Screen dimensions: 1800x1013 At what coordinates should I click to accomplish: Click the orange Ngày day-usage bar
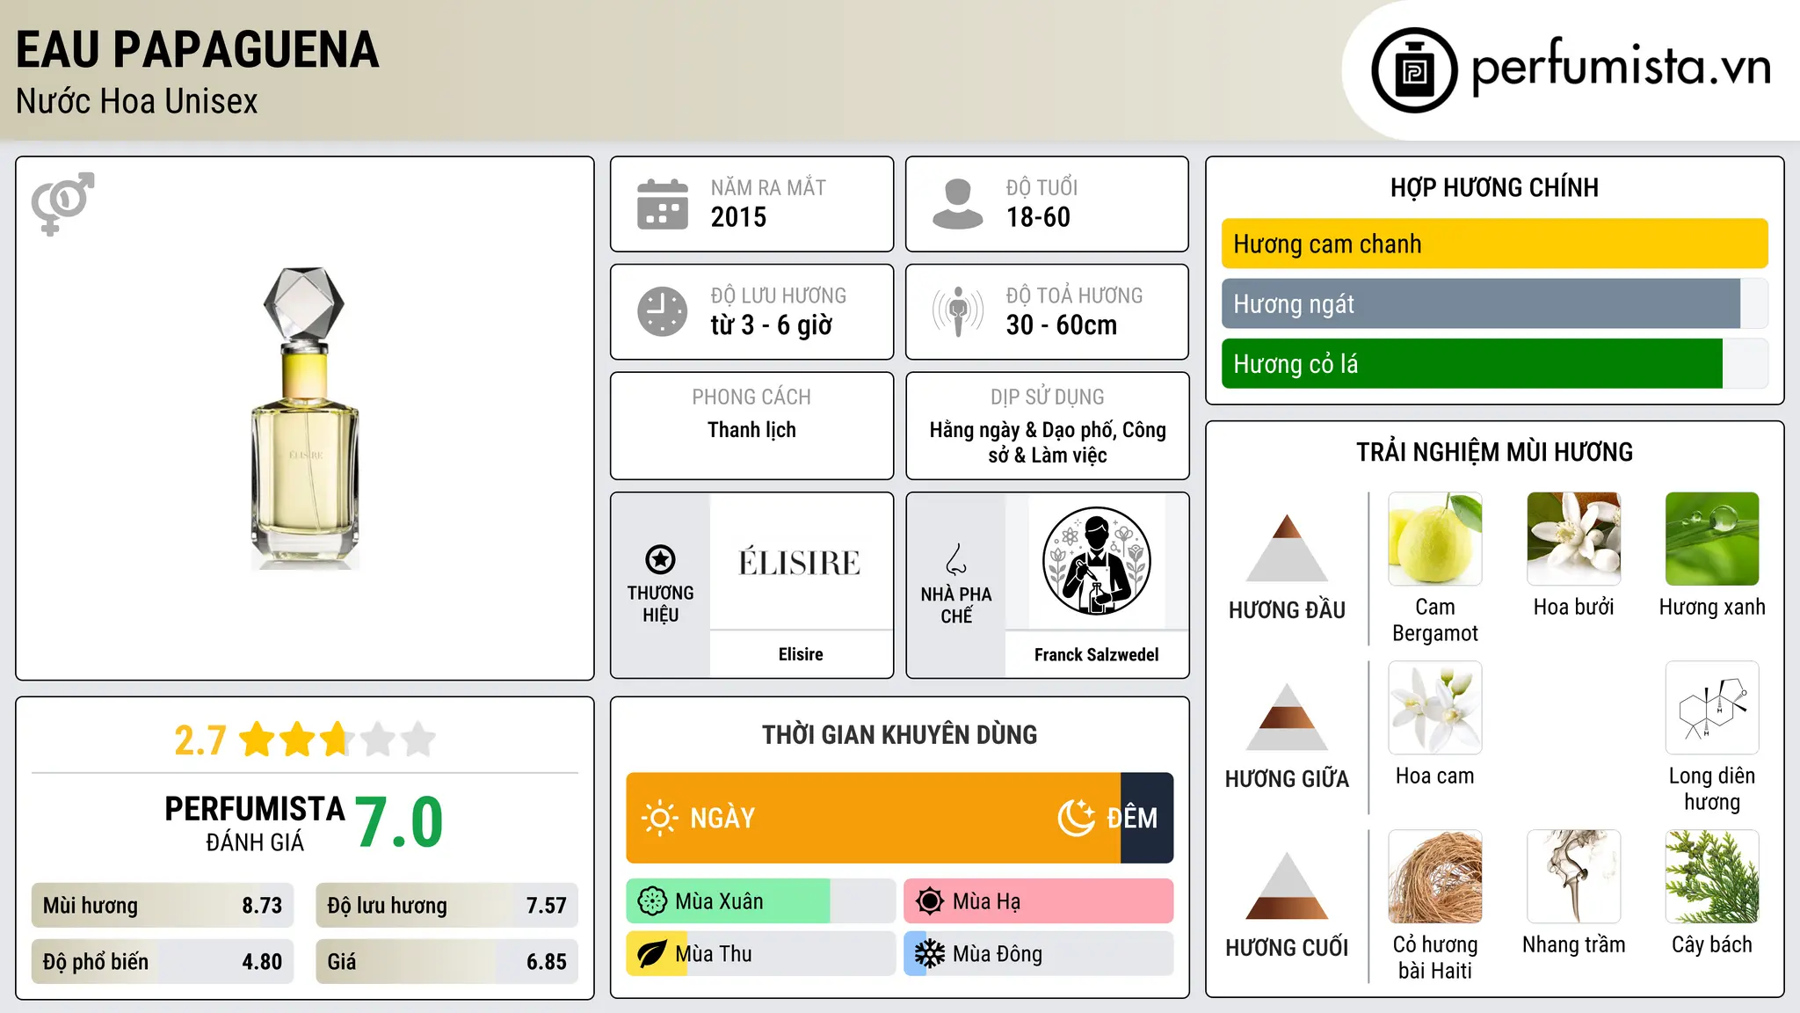point(874,818)
